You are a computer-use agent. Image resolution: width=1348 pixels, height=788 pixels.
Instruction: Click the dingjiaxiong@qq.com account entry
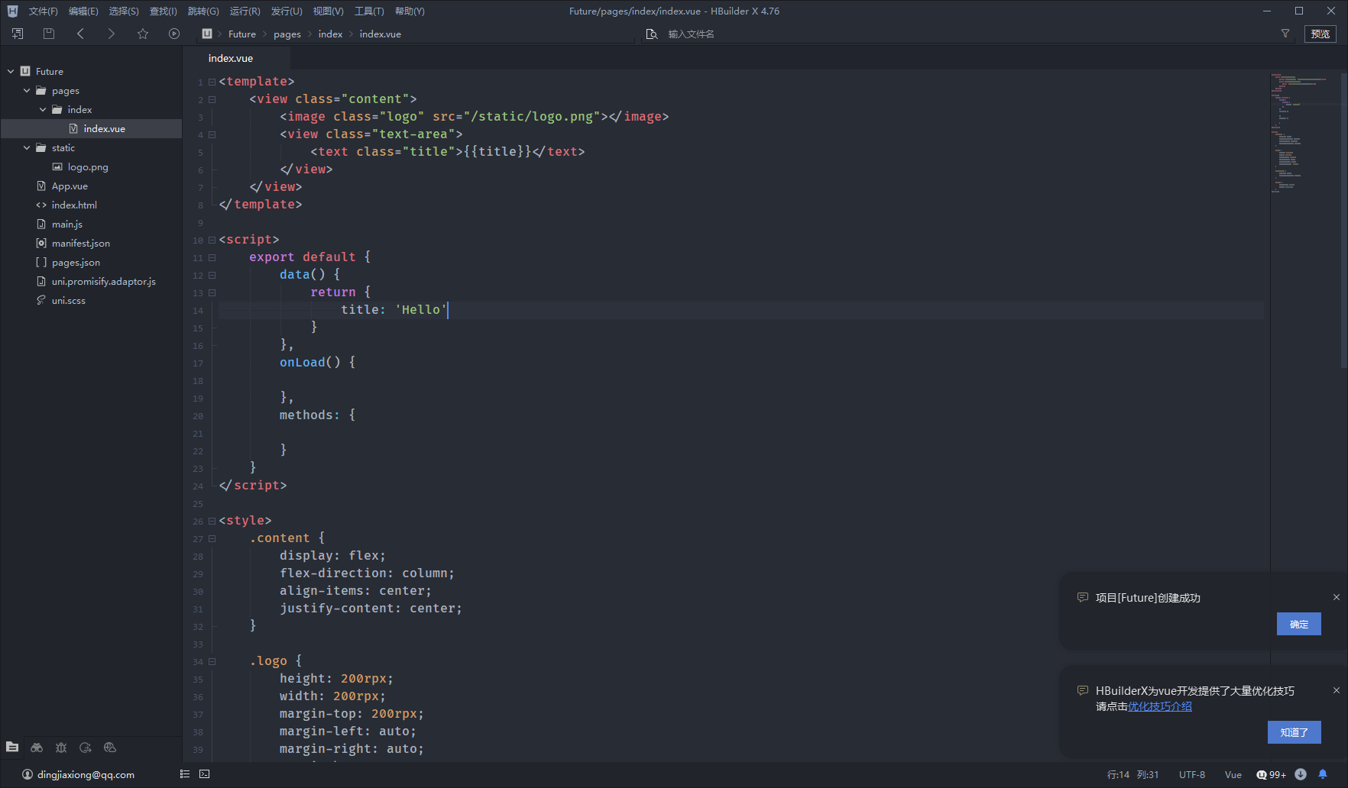click(79, 774)
